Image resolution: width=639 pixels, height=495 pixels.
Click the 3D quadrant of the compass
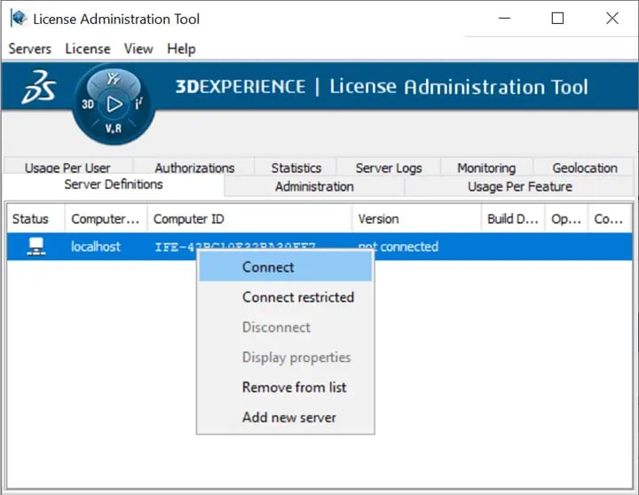point(88,105)
